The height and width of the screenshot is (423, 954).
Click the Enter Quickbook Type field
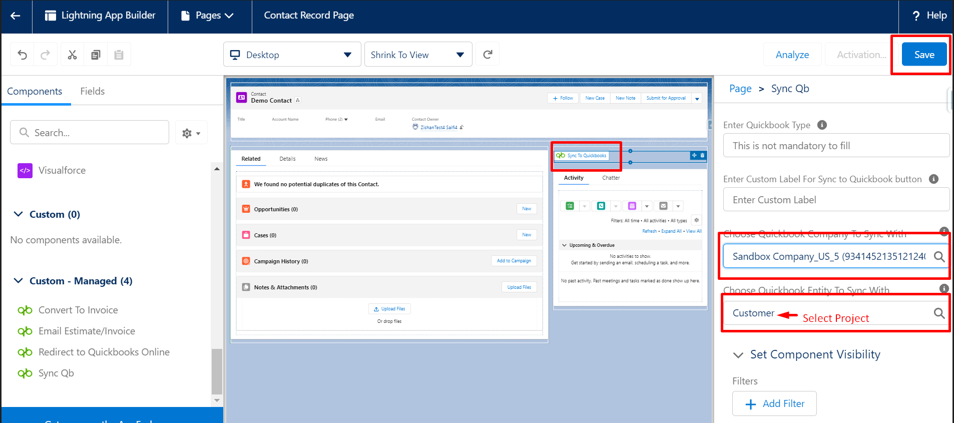pyautogui.click(x=836, y=146)
